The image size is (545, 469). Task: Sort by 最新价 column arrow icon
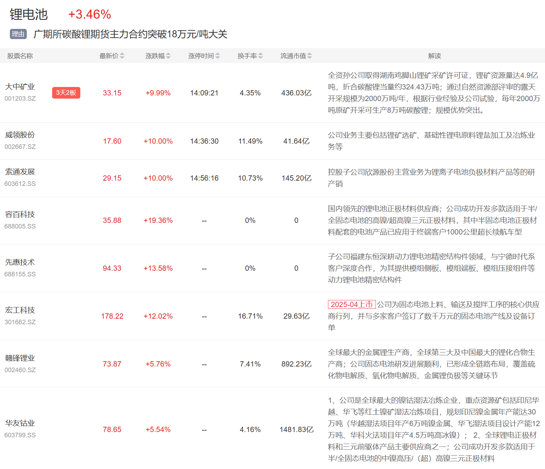[x=122, y=56]
